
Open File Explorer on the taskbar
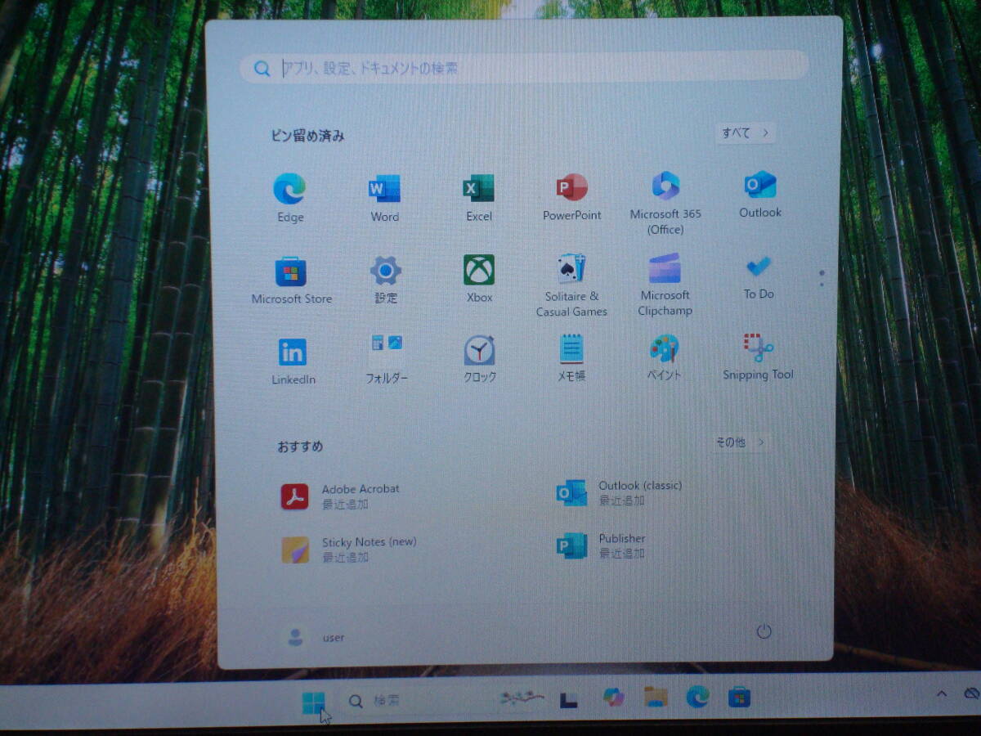[x=655, y=697]
